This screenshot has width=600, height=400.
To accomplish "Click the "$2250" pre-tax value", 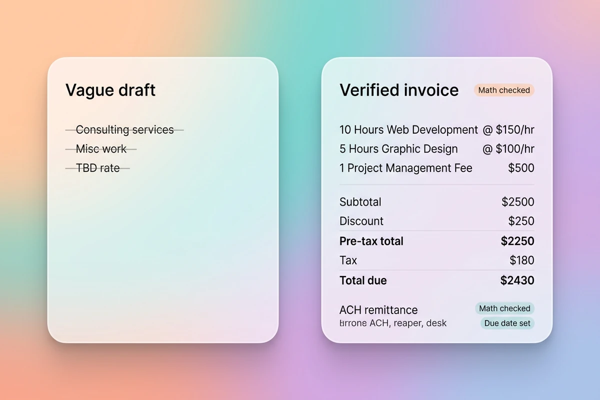I will (x=517, y=241).
